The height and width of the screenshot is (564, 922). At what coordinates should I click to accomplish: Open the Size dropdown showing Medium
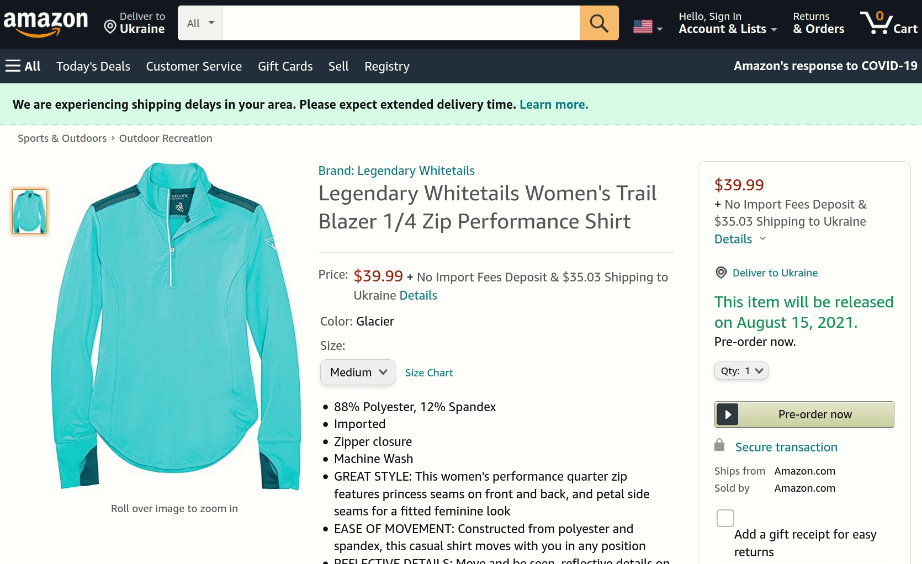[357, 372]
